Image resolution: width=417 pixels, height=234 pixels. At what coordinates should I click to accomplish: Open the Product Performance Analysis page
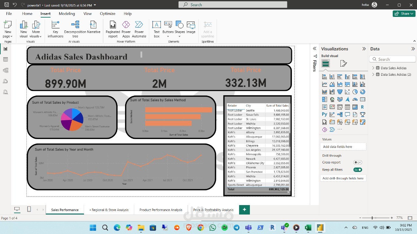tap(161, 210)
